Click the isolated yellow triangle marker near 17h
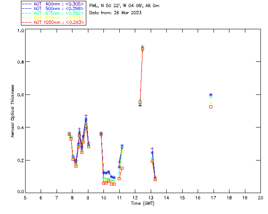This screenshot has height=214, width=268. tap(211, 102)
